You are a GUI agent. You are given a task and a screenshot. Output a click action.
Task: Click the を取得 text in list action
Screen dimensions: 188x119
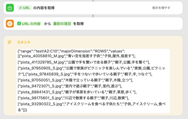tap(78, 24)
